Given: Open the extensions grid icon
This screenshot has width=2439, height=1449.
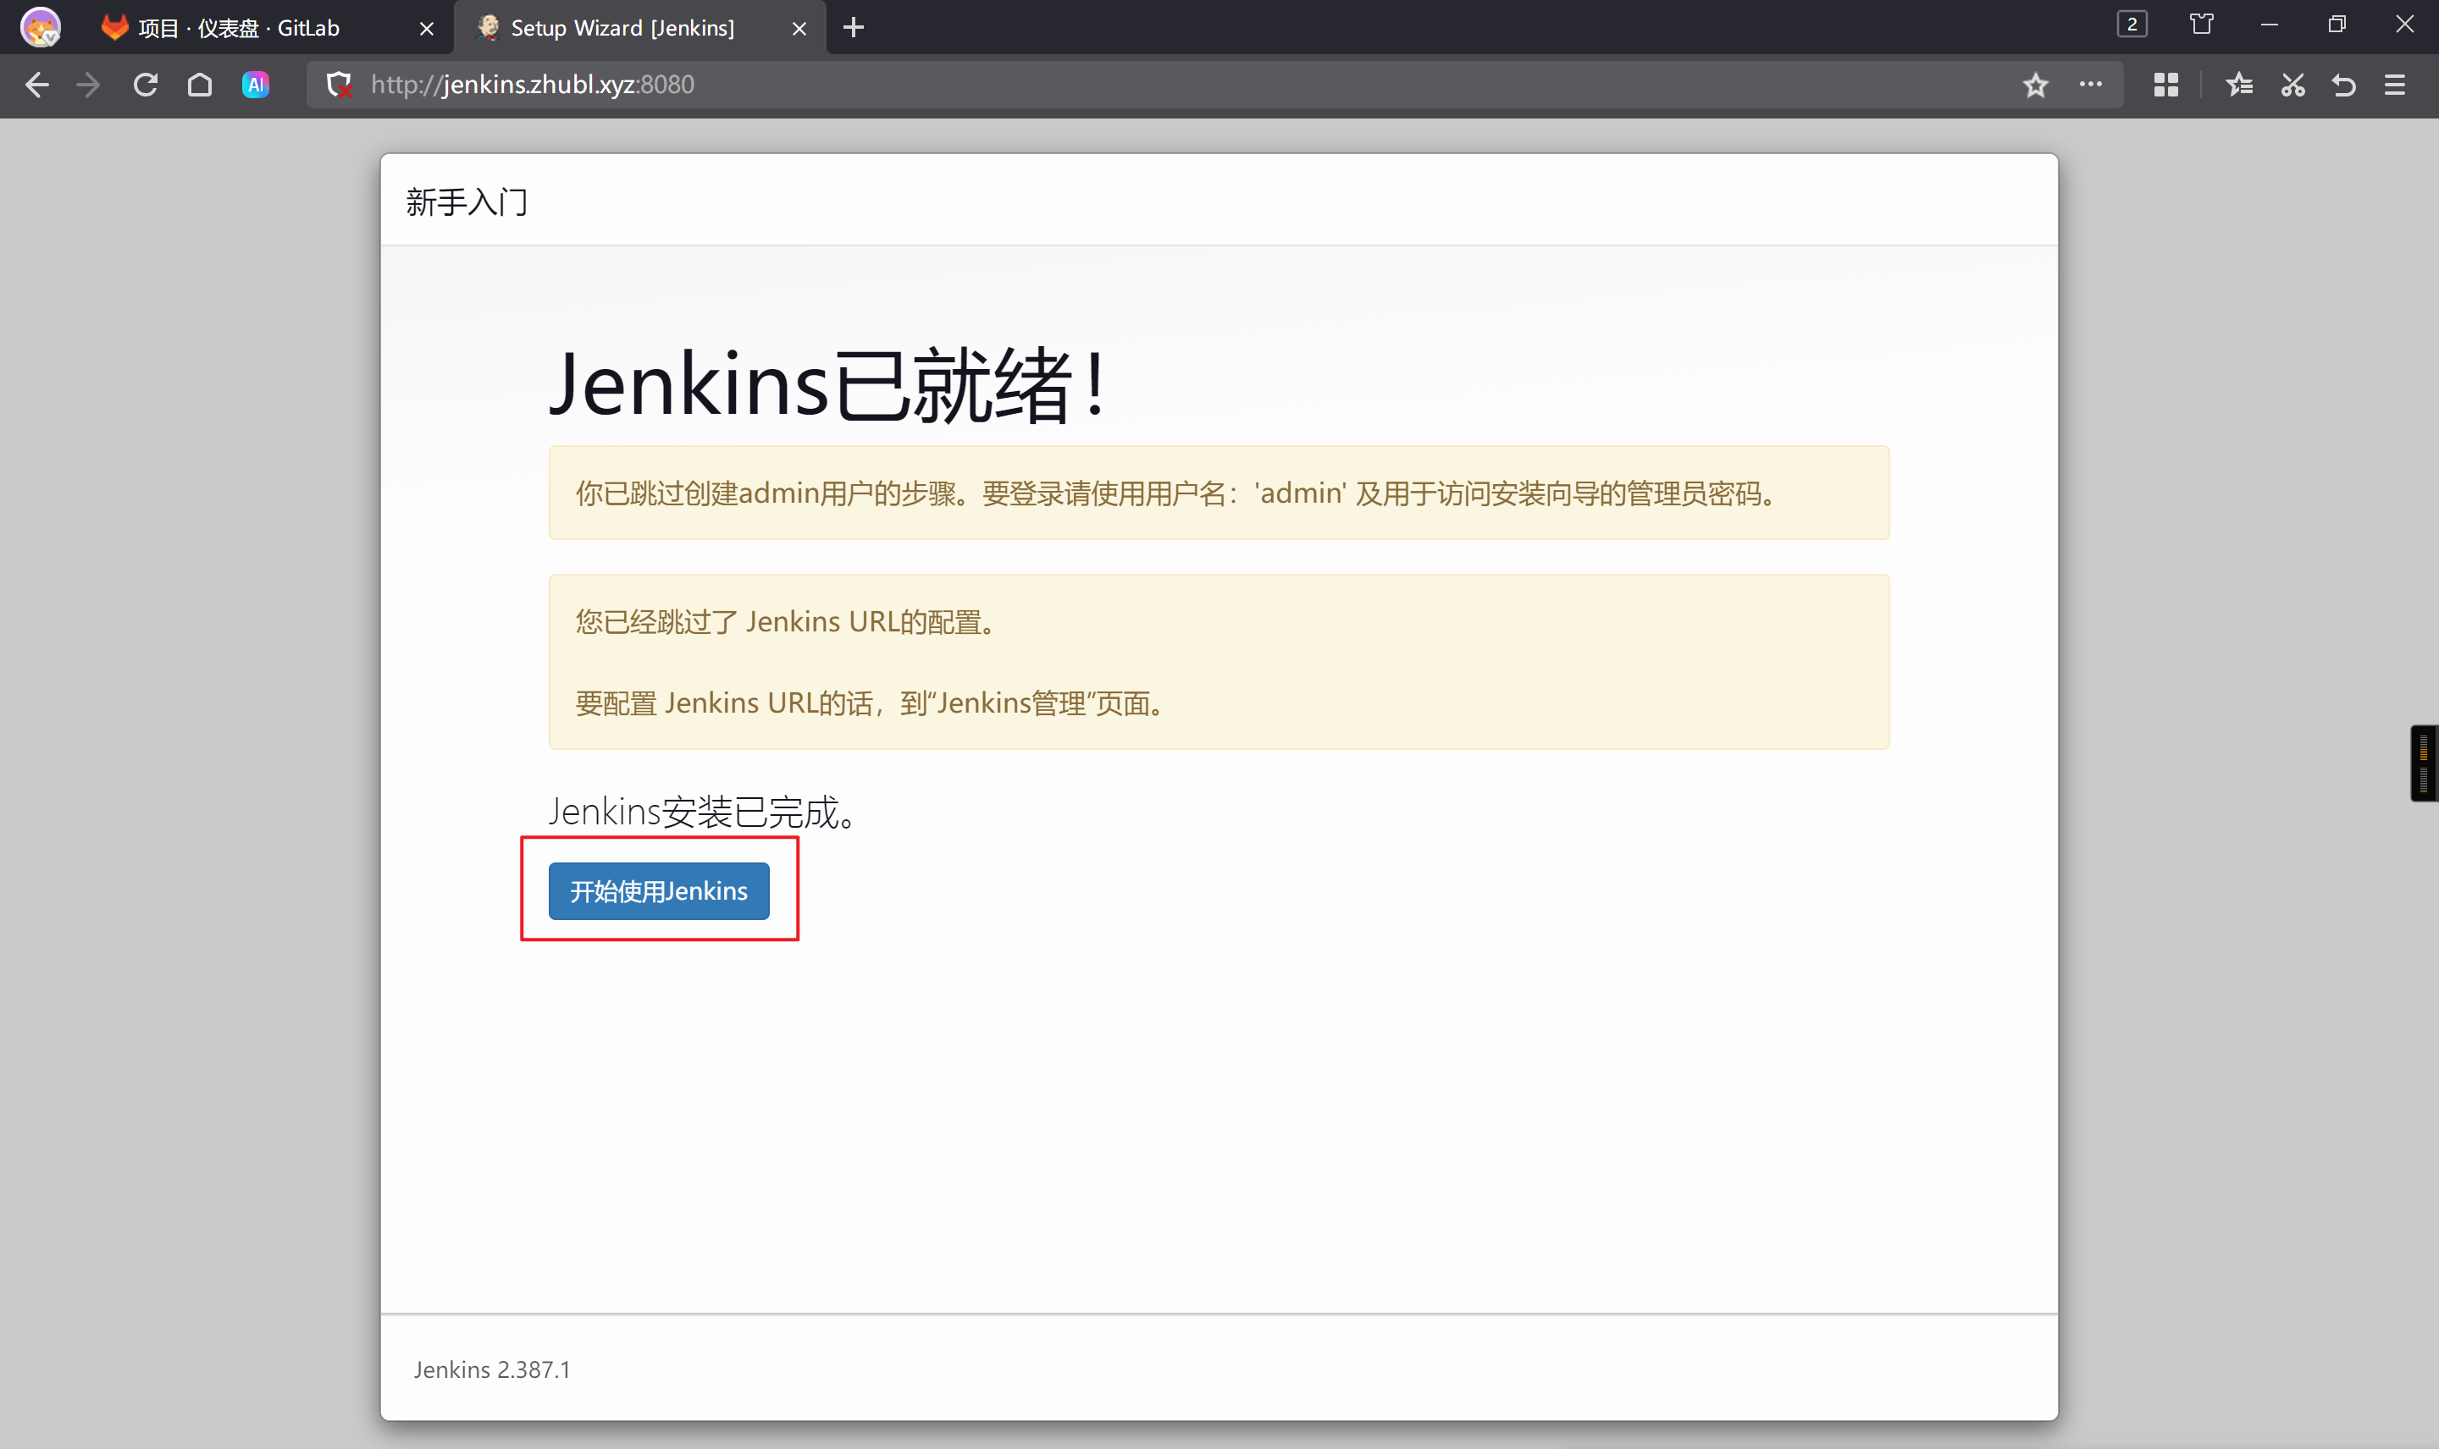Looking at the screenshot, I should [x=2165, y=85].
